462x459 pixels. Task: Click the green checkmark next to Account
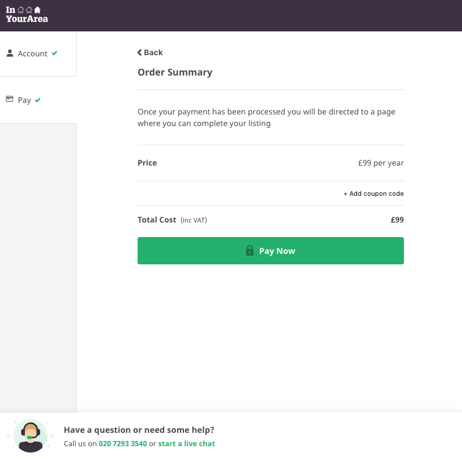[55, 53]
